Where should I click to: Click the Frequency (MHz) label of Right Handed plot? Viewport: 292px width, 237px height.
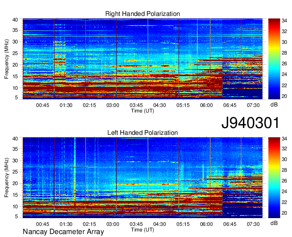pos(6,59)
